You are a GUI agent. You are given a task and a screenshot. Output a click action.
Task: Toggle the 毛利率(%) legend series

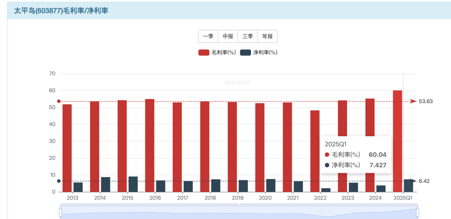coord(217,52)
